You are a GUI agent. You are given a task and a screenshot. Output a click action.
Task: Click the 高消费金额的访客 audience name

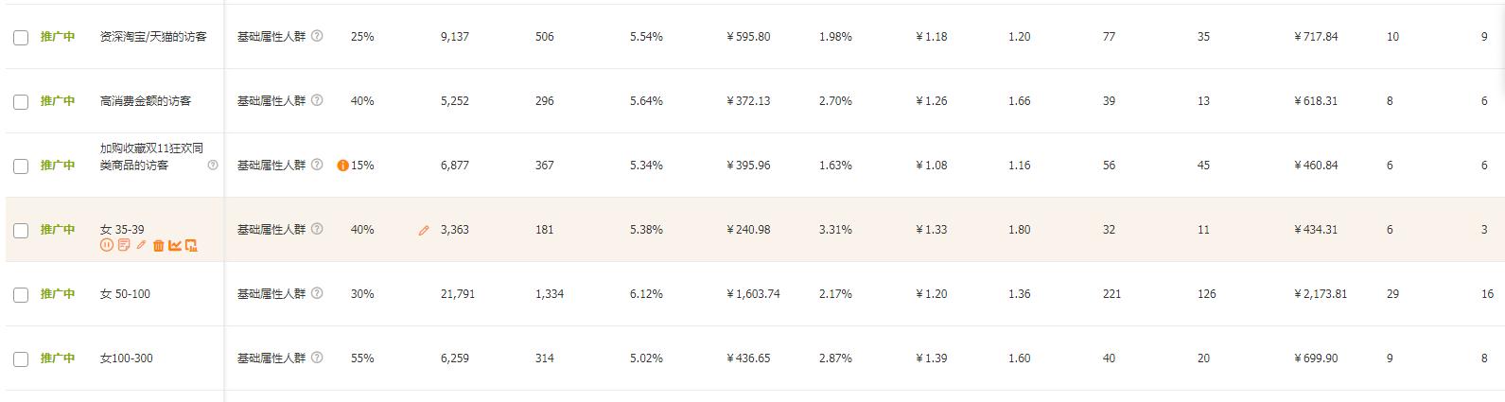point(146,101)
